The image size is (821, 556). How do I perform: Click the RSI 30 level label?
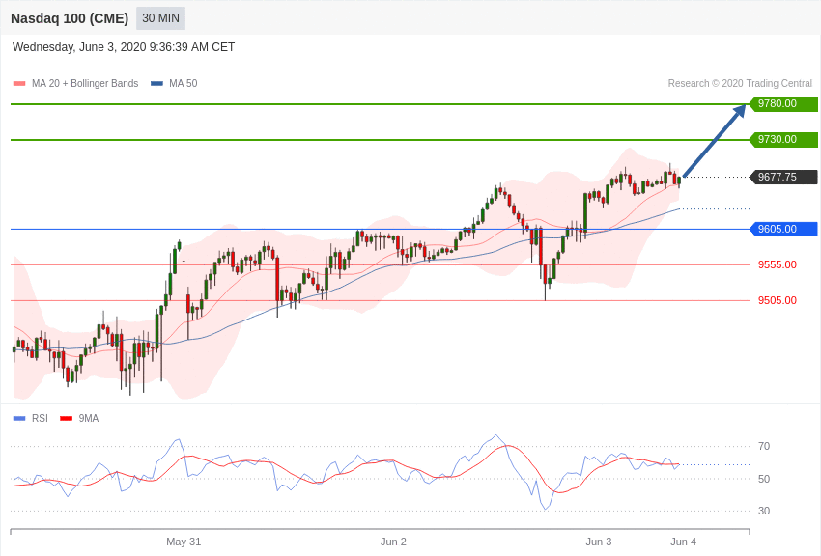(x=764, y=511)
